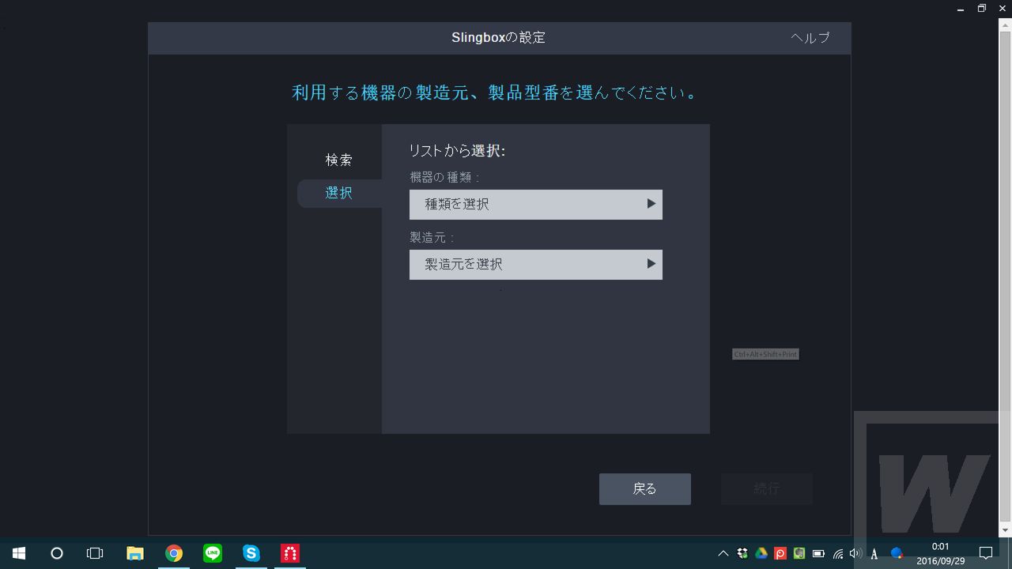
Task: Open Skype from the taskbar
Action: coord(251,553)
